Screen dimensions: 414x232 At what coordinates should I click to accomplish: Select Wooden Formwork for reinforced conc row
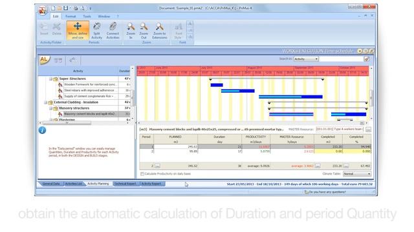91,84
